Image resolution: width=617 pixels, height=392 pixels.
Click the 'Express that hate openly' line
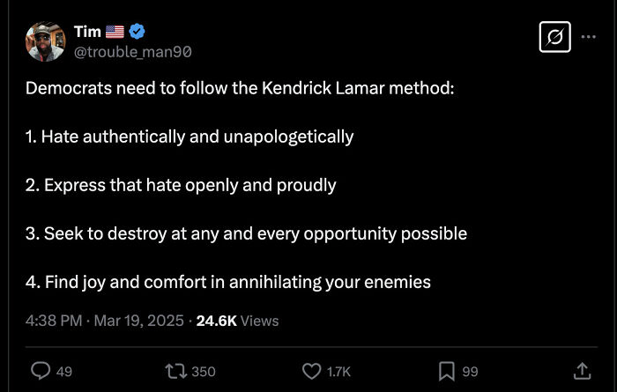[x=181, y=185]
